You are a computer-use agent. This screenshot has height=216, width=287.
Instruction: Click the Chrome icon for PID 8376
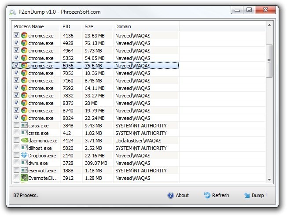tap(24, 103)
